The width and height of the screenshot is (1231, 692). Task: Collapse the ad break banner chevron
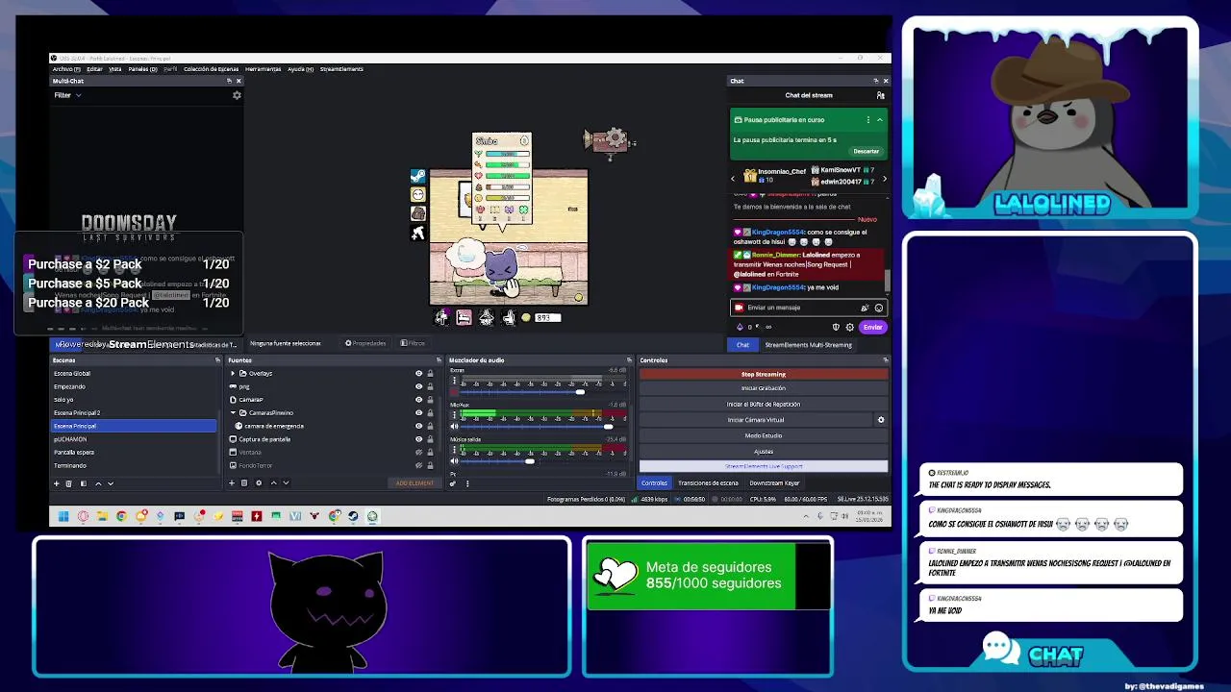(880, 120)
